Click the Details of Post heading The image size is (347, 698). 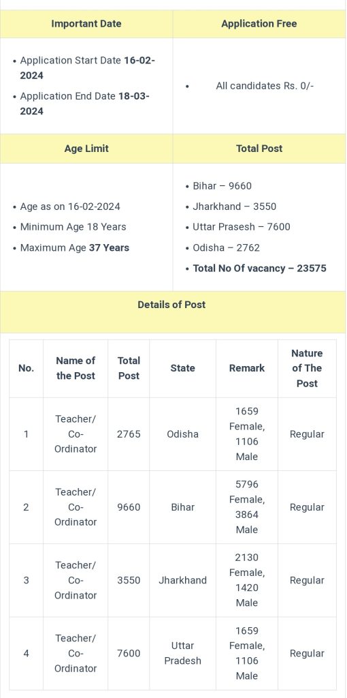pos(171,305)
